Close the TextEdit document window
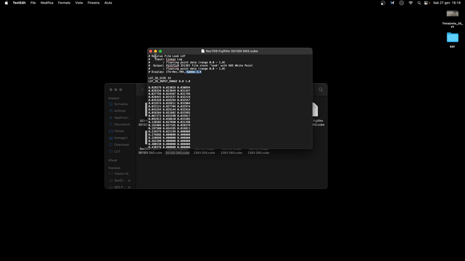This screenshot has width=465, height=261. pos(151,51)
